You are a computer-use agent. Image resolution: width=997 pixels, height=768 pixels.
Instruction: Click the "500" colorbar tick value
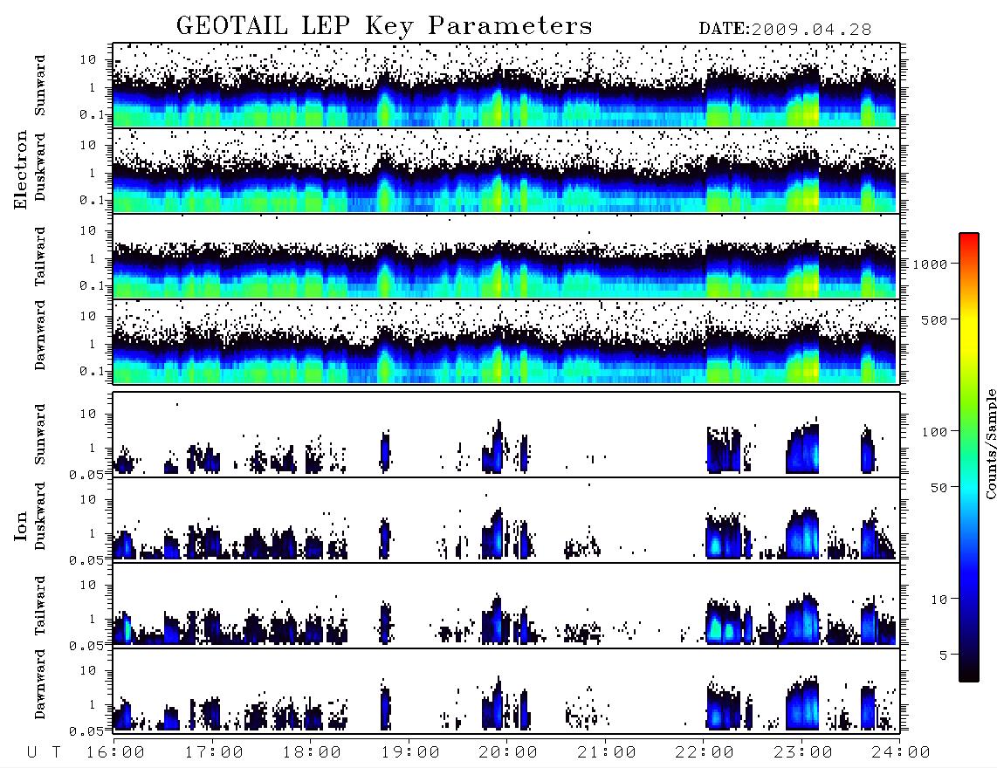[935, 320]
